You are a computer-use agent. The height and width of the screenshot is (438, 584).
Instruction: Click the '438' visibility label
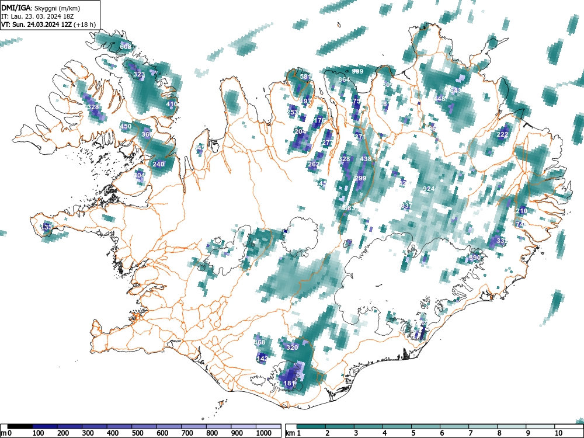click(x=366, y=159)
